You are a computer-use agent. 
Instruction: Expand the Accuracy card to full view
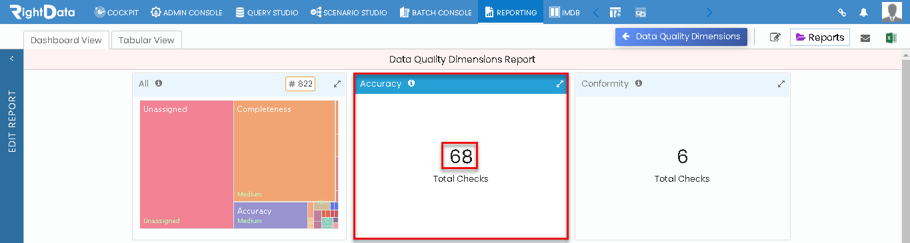point(560,84)
